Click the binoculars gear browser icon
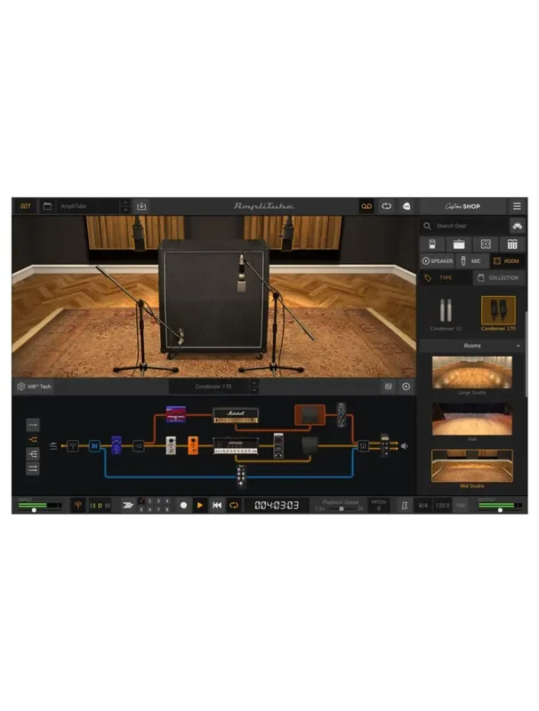 (x=518, y=226)
